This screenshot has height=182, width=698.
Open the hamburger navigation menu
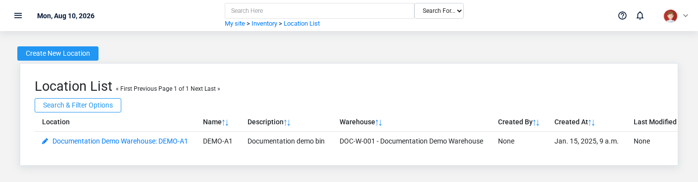[x=18, y=15]
